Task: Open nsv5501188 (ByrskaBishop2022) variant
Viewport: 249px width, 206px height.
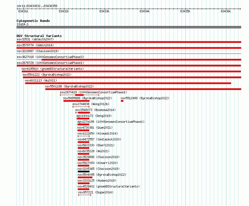Action: click(69, 86)
